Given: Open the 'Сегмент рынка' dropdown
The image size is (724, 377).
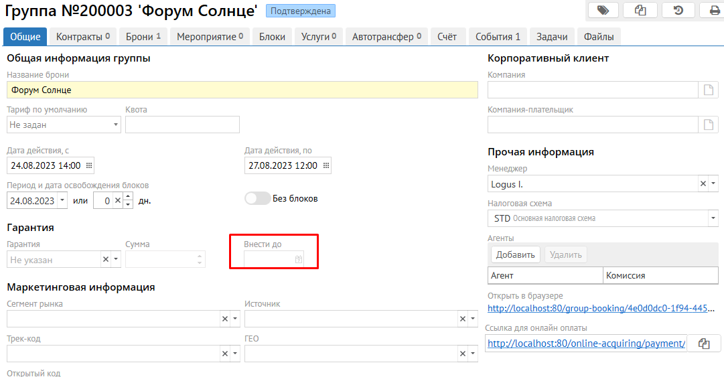Looking at the screenshot, I should coord(235,319).
